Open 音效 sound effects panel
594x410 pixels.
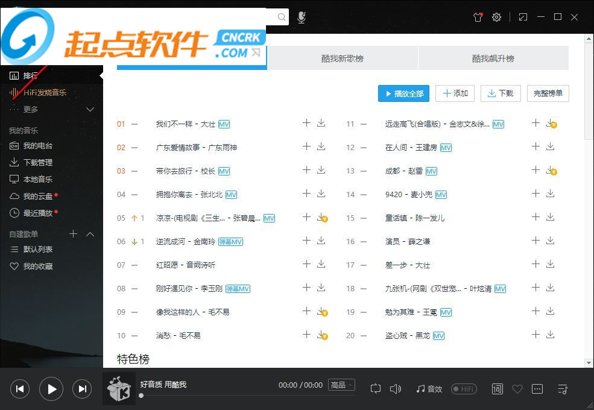429,389
